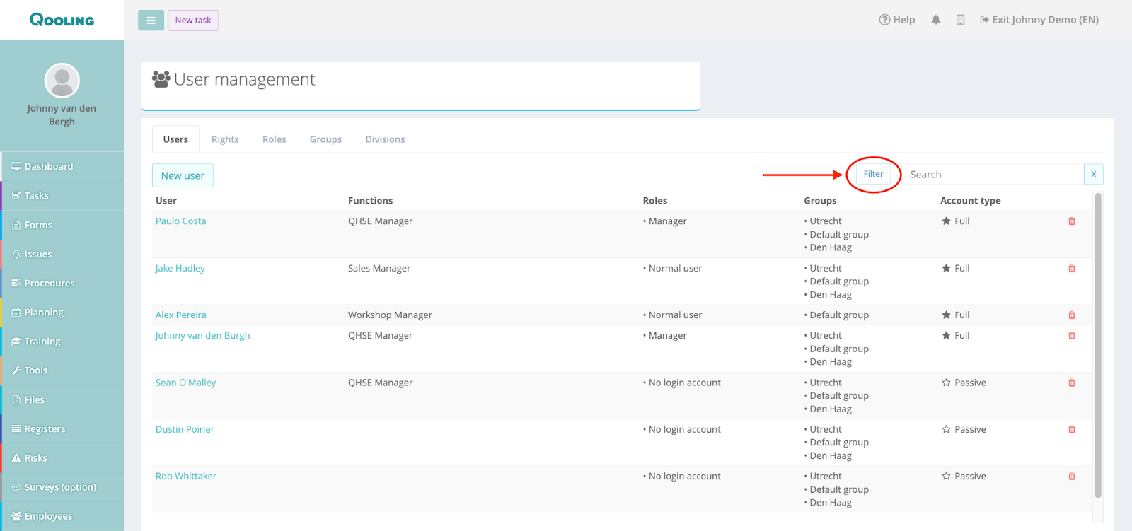Open Paulo Costa's user profile

coord(181,221)
